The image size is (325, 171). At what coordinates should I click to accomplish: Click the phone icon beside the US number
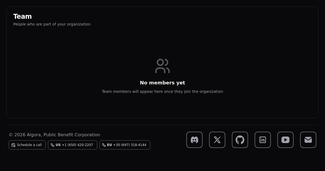(53, 145)
